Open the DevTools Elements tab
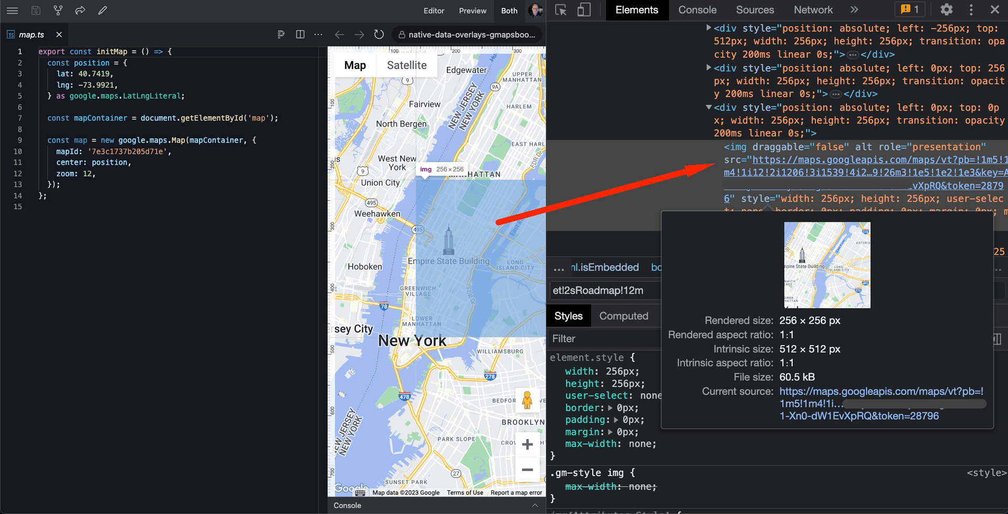 pos(637,10)
